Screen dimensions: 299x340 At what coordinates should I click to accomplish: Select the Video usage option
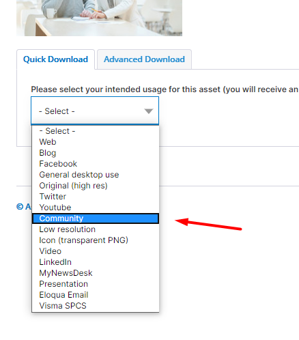coord(96,251)
